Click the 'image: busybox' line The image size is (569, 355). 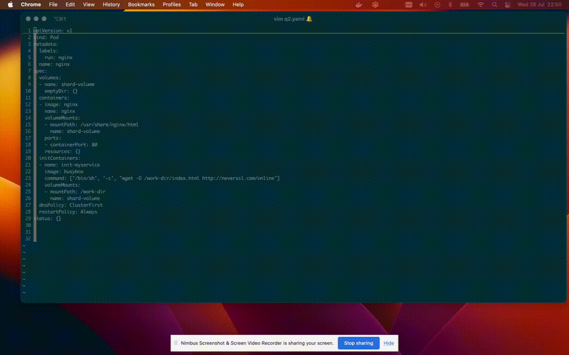point(64,171)
